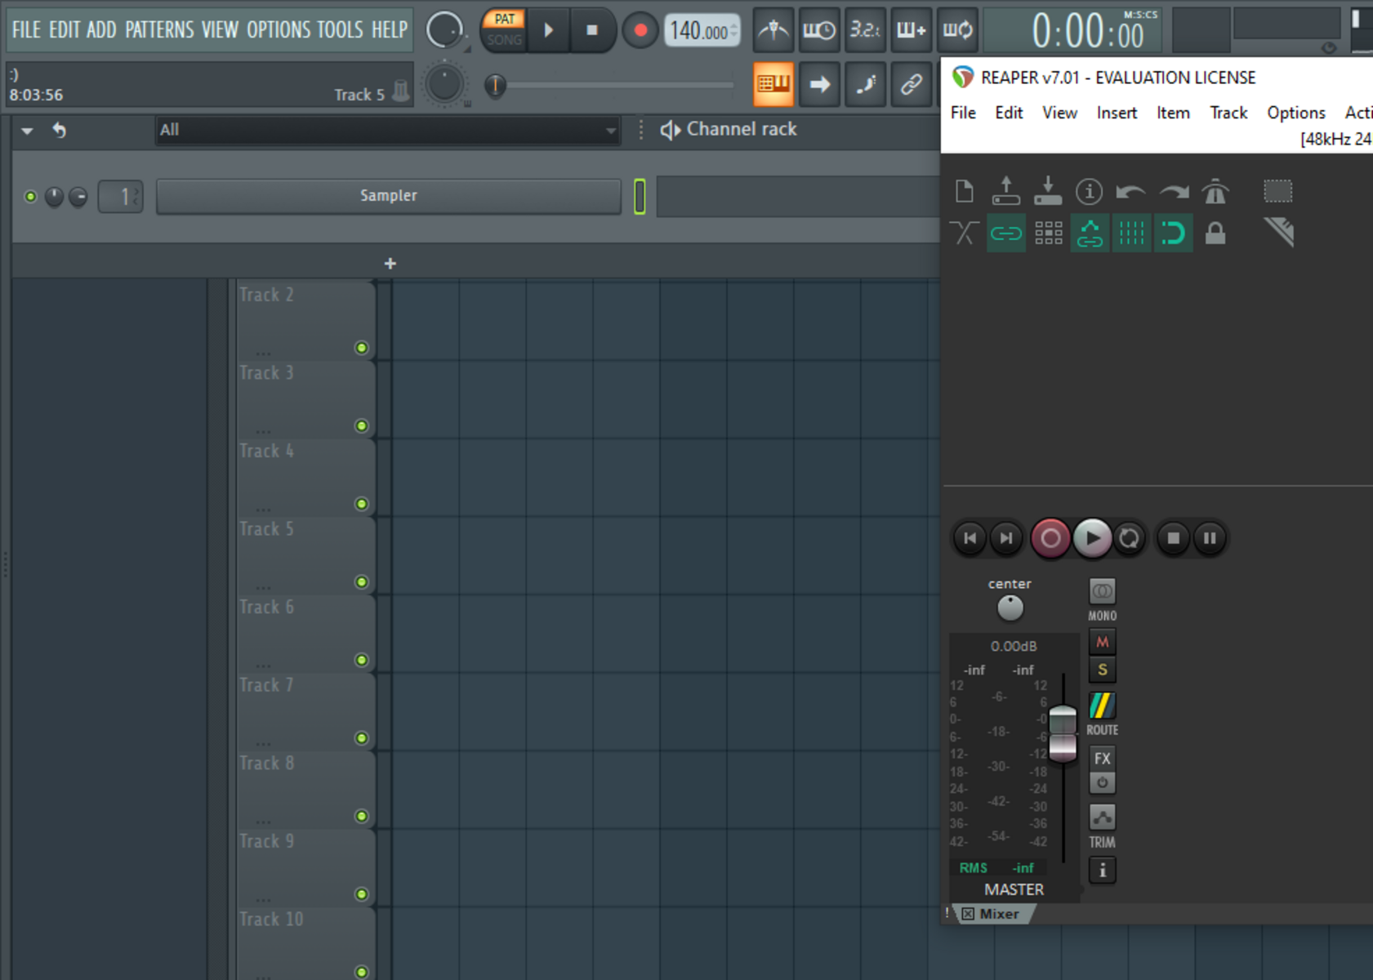Click channel rack undo arrow icon
Viewport: 1373px width, 980px height.
pyautogui.click(x=59, y=130)
